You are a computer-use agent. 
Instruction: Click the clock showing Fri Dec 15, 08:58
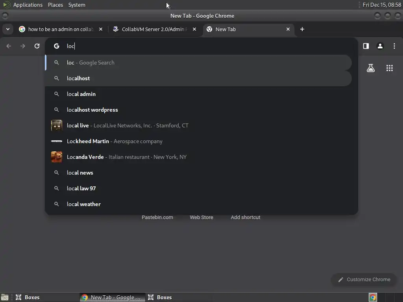tap(382, 5)
